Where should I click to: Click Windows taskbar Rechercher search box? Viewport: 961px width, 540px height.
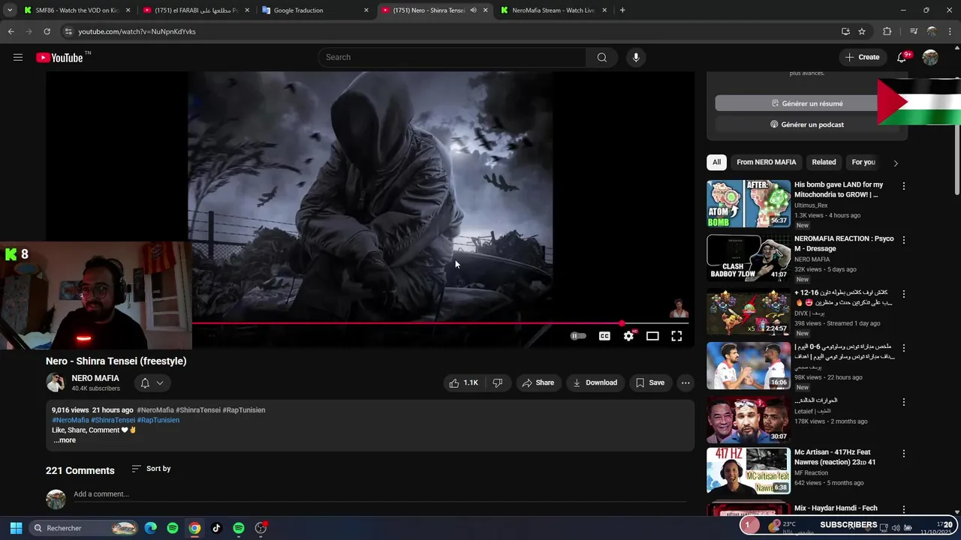click(x=85, y=528)
